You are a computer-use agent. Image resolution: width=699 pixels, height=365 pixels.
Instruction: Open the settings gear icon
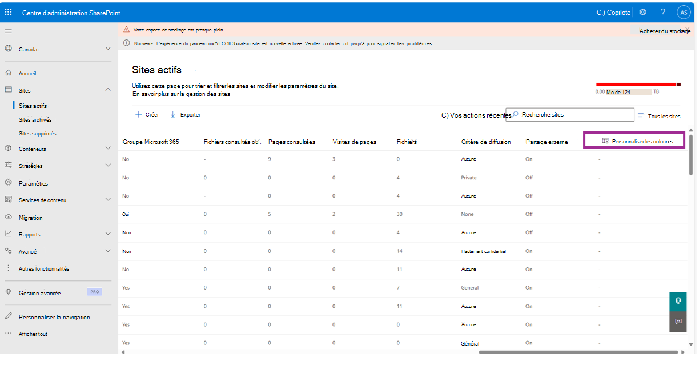click(x=642, y=12)
